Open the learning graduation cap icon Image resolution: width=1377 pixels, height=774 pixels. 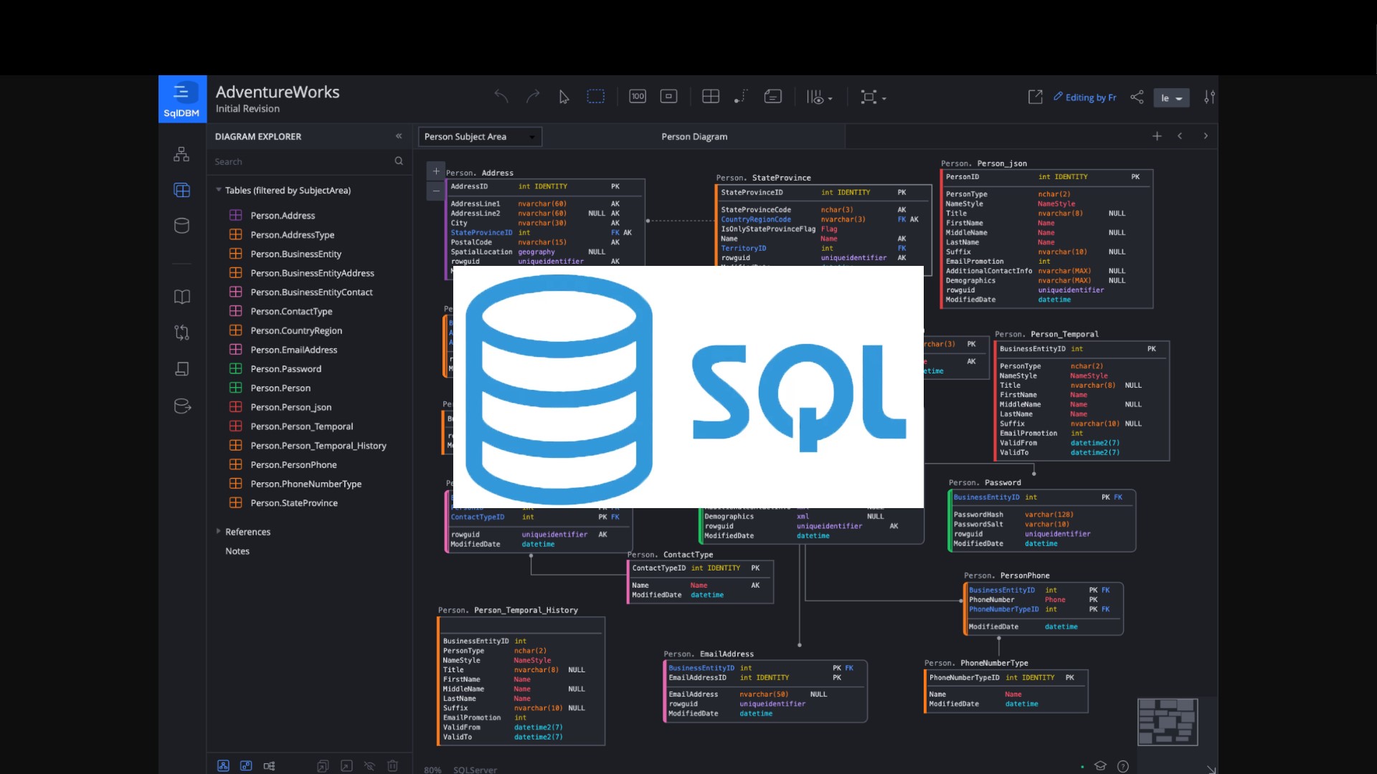1100,766
